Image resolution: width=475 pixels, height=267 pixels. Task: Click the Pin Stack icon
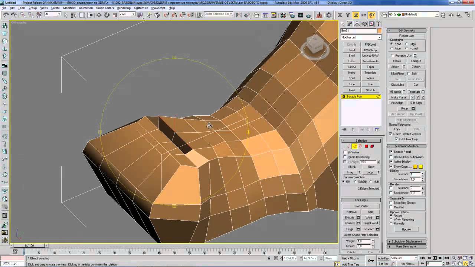(345, 129)
